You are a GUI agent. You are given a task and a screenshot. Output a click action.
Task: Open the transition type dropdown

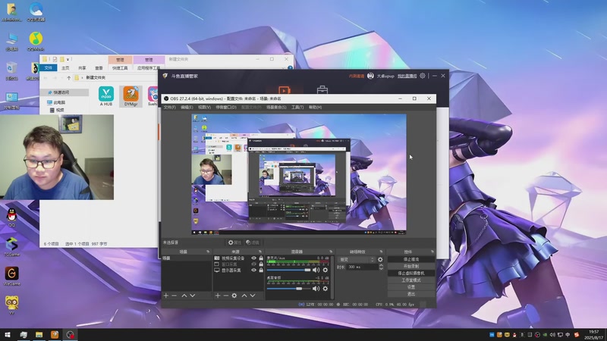coord(357,259)
